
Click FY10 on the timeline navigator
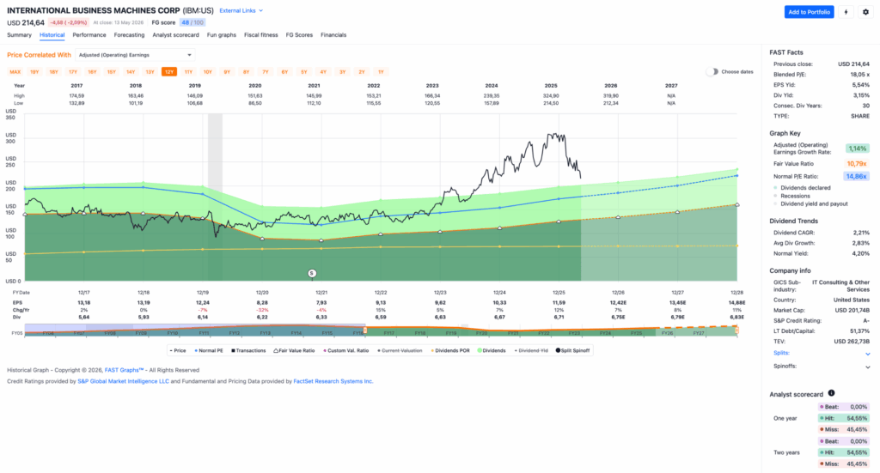pos(172,333)
